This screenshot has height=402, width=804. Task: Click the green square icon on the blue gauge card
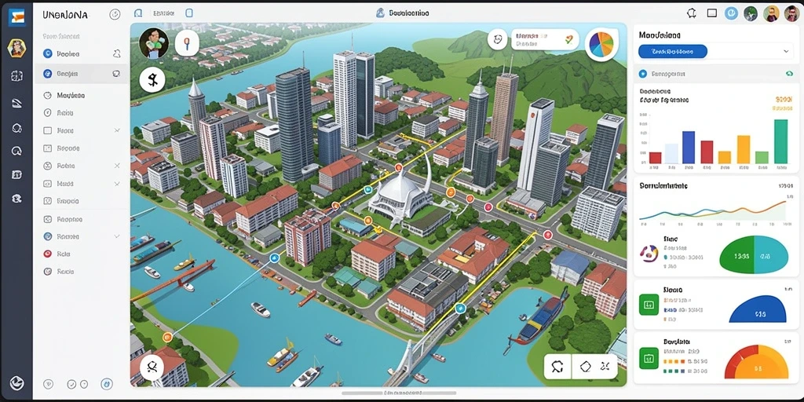pos(648,305)
